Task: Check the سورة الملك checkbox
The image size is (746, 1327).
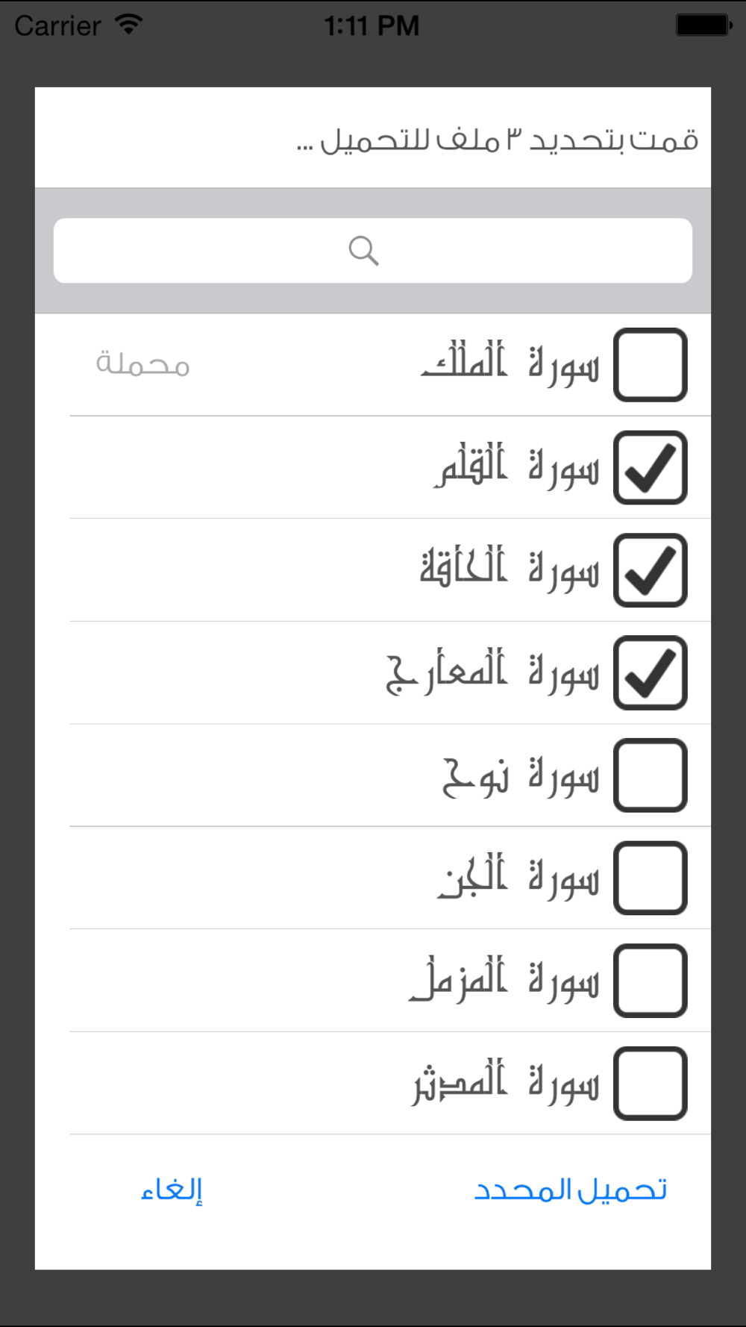Action: click(650, 365)
